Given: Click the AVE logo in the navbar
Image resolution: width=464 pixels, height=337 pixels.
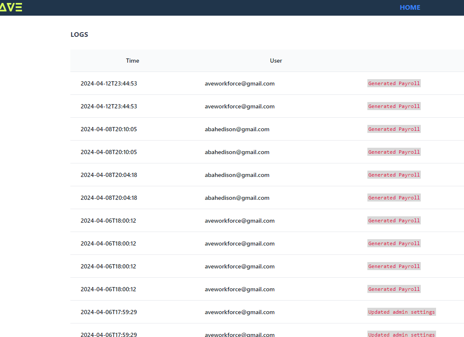Looking at the screenshot, I should 11,7.
